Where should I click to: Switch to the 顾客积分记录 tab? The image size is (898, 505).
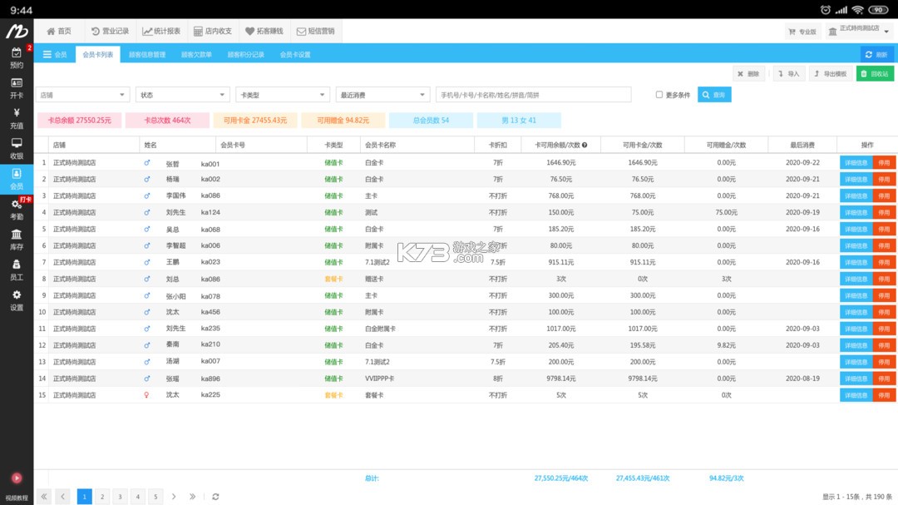click(x=245, y=54)
